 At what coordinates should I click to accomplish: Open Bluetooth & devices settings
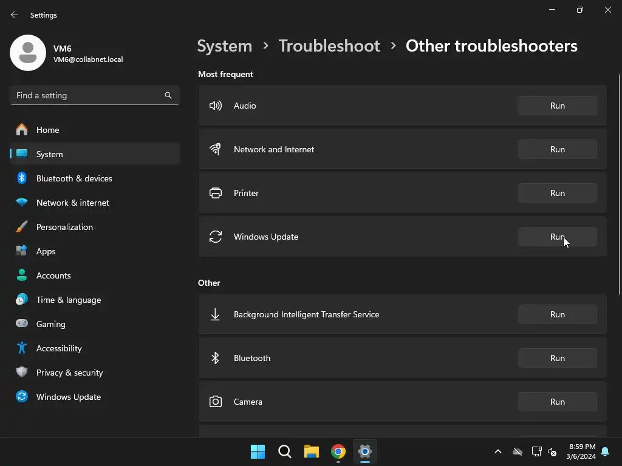click(x=94, y=178)
